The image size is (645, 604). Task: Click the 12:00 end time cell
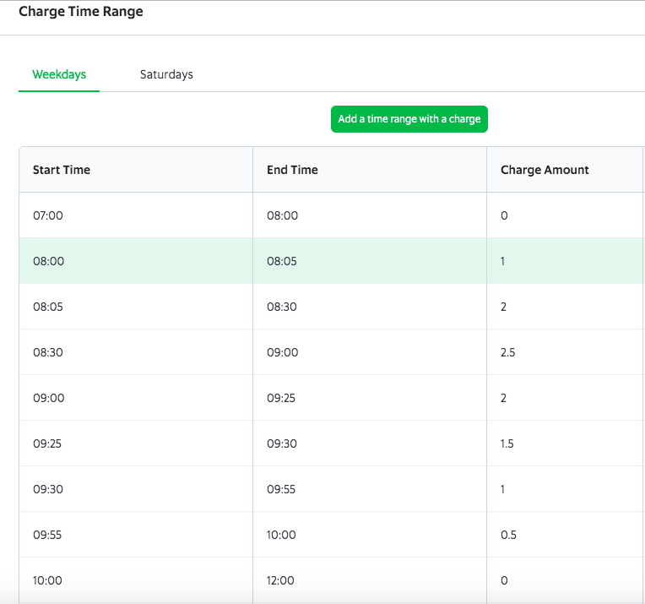(x=282, y=580)
